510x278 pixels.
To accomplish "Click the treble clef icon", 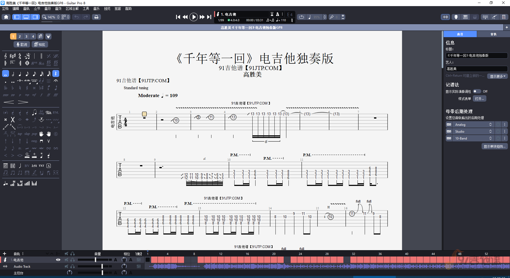I will [6, 56].
